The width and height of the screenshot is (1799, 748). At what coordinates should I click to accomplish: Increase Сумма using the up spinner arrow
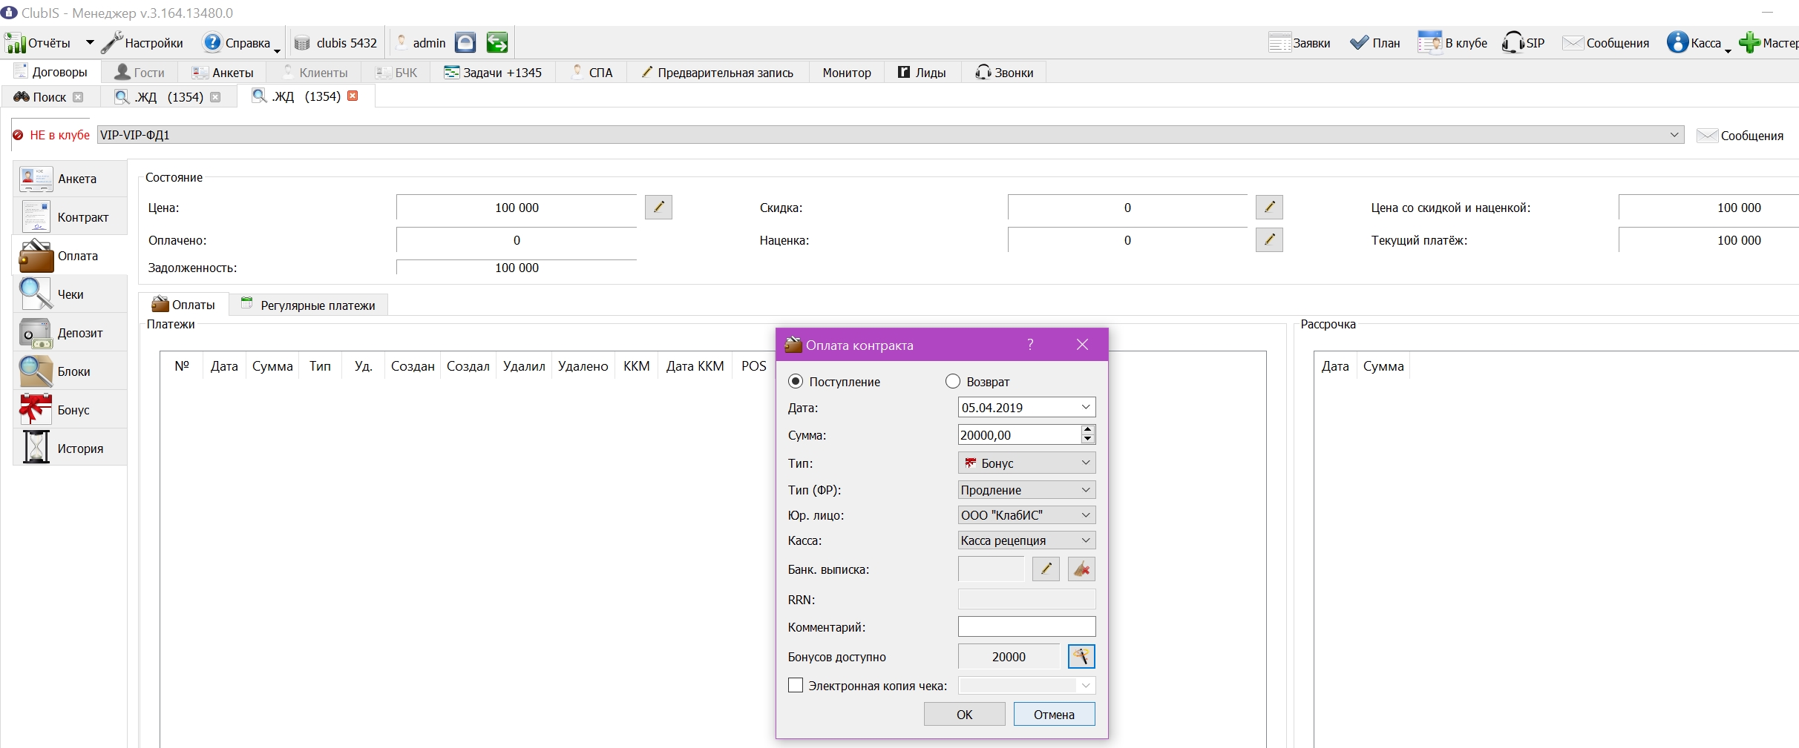click(1088, 430)
